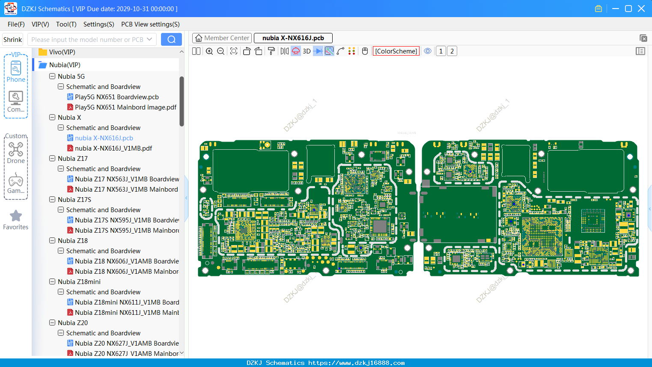Toggle the 3D view mode
Viewport: 652px width, 367px height.
pos(307,51)
